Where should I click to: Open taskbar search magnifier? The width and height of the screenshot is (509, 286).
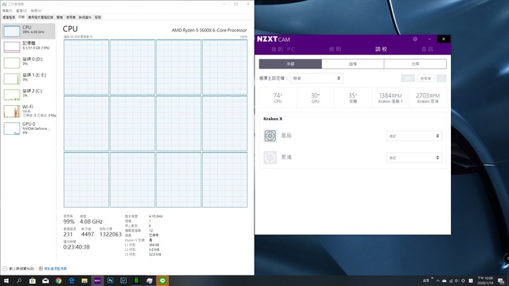(19, 281)
